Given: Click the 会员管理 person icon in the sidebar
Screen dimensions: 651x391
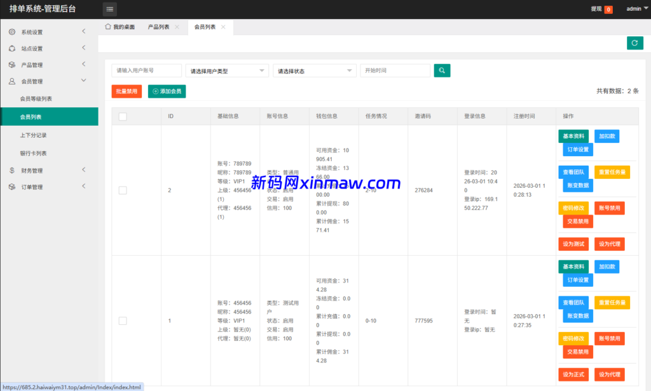Looking at the screenshot, I should click(x=11, y=80).
